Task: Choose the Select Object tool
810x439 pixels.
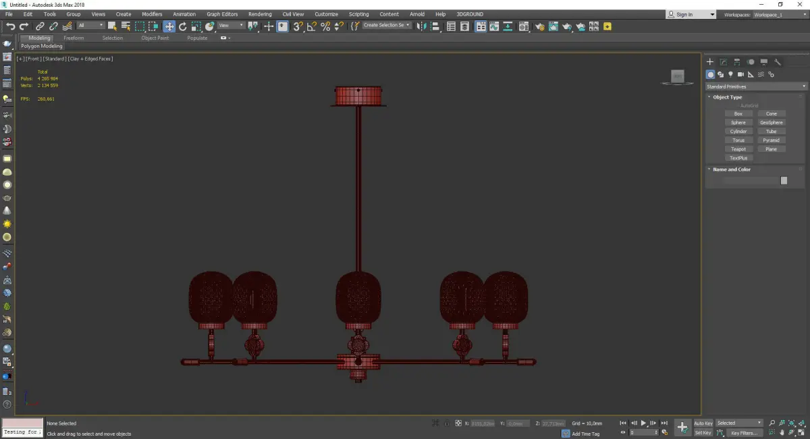Action: (x=112, y=26)
